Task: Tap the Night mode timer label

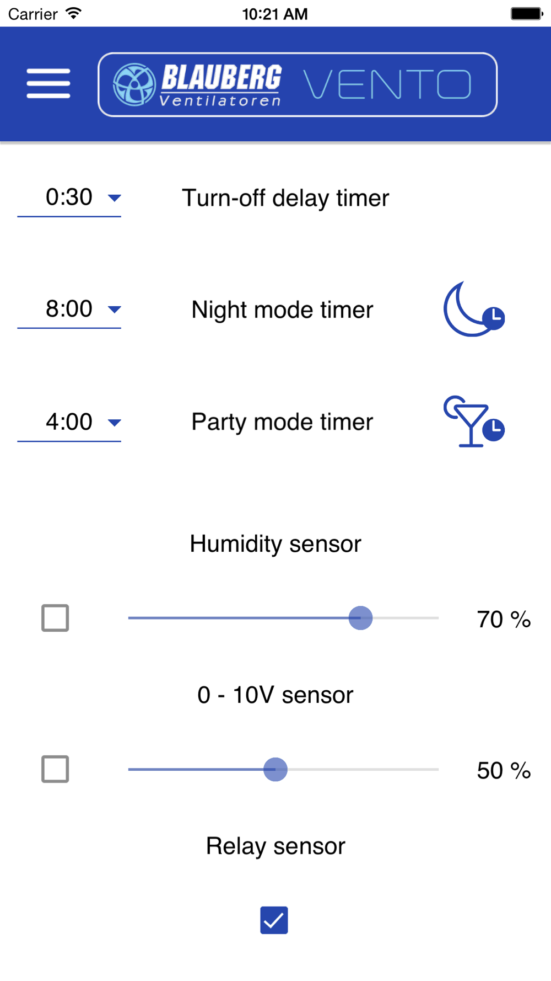Action: pos(282,310)
